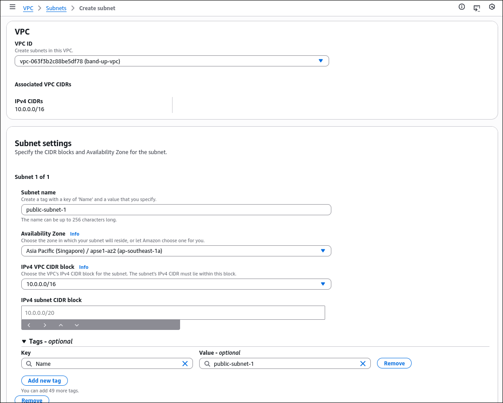This screenshot has width=503, height=403.
Task: Open the Subnets breadcrumb link
Action: coord(56,8)
